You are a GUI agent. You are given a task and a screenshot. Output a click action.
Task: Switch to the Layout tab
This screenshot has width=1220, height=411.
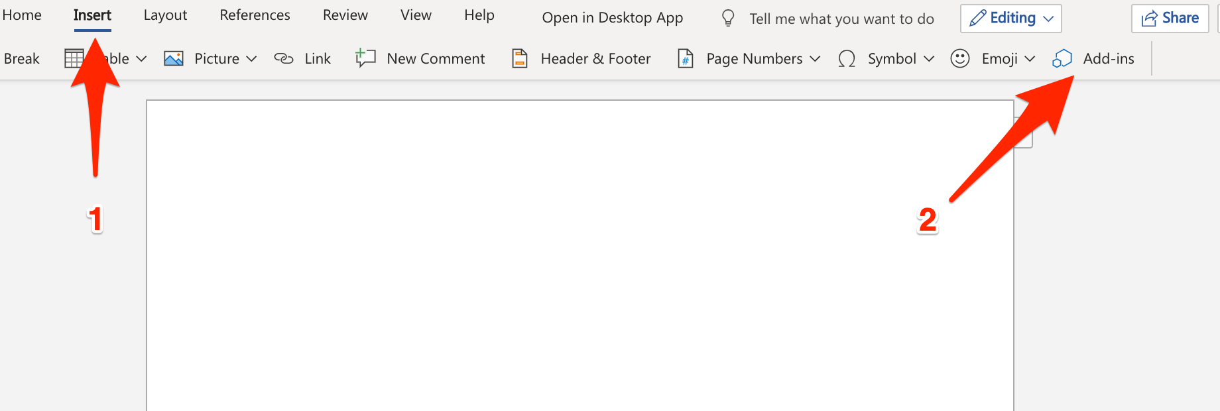coord(165,15)
